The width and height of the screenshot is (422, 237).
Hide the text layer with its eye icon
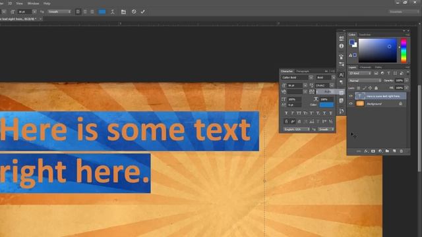click(351, 96)
